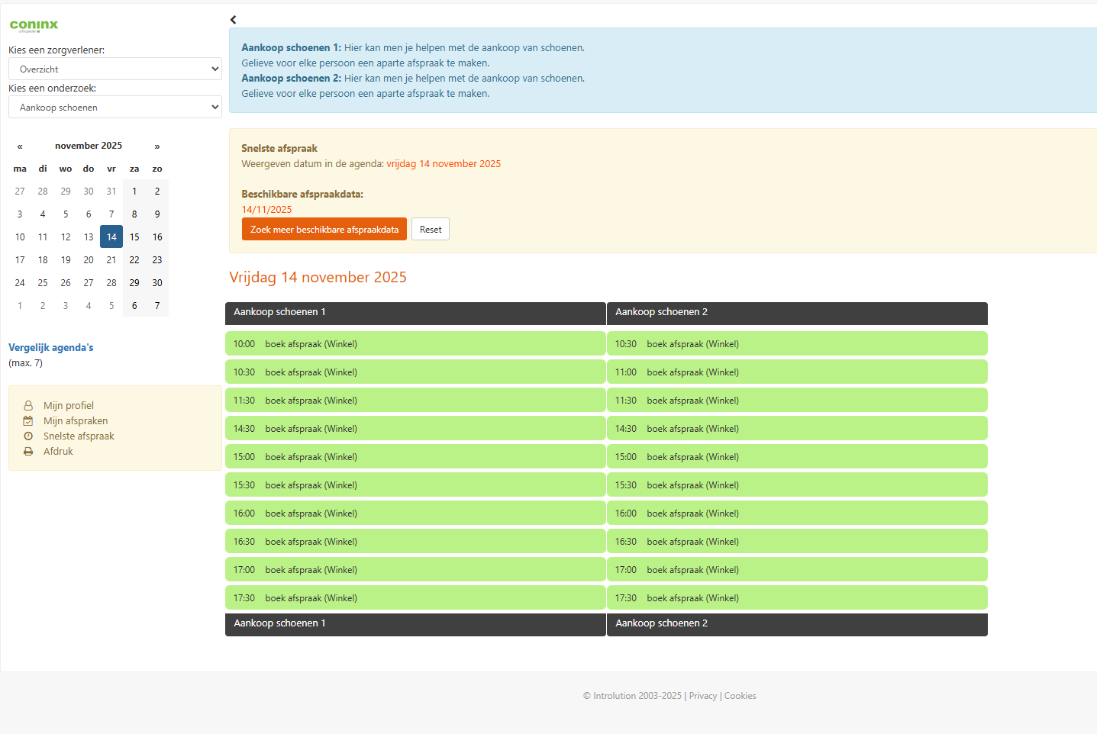Click the Afdruk link
Screen dimensions: 1097x734
[58, 452]
